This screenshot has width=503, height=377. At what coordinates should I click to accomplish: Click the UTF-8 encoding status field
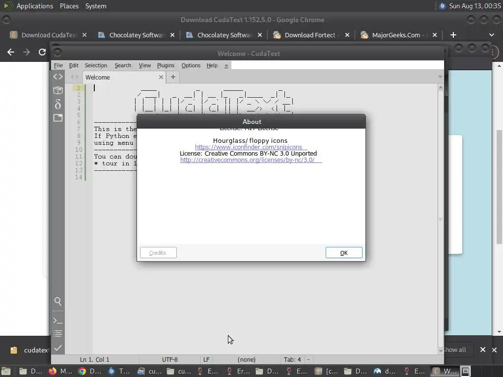click(169, 360)
